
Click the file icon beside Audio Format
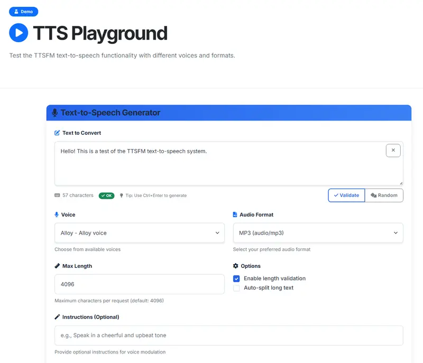[235, 215]
